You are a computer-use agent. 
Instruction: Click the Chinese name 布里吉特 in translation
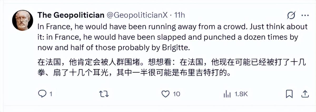pyautogui.click(x=193, y=72)
